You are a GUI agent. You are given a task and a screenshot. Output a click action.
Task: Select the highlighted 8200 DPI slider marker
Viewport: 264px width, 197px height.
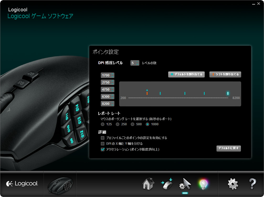point(228,93)
